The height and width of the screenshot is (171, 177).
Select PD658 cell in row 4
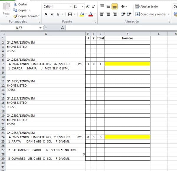tap(46, 51)
